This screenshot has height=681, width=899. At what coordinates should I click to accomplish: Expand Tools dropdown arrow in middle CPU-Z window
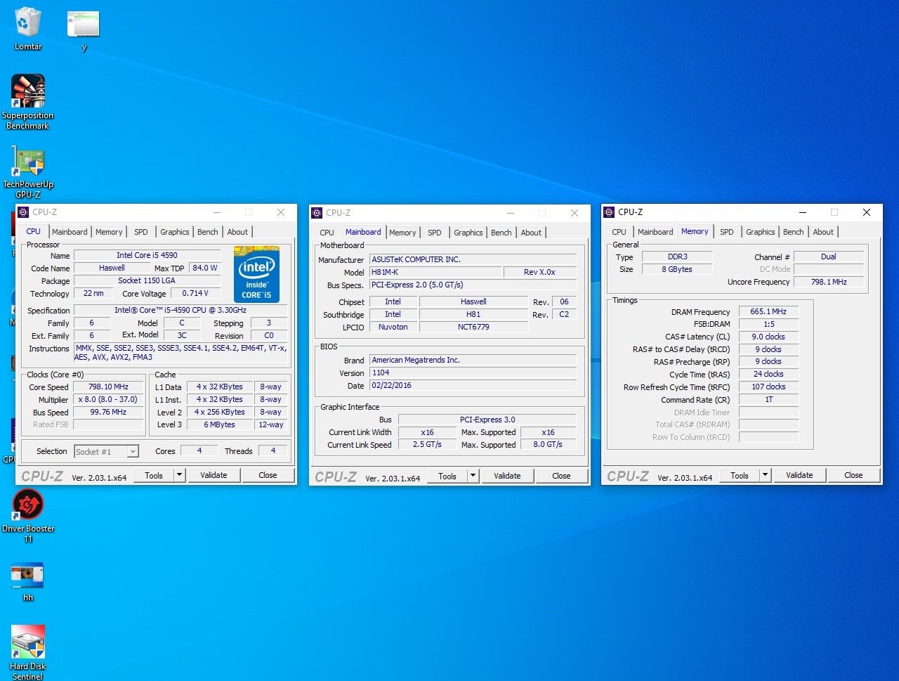coord(473,476)
